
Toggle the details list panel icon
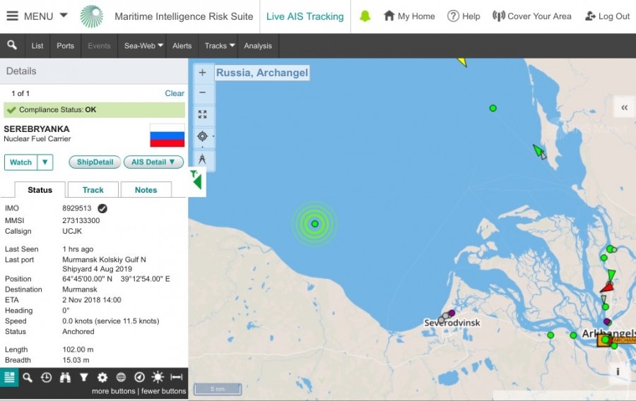(x=9, y=378)
